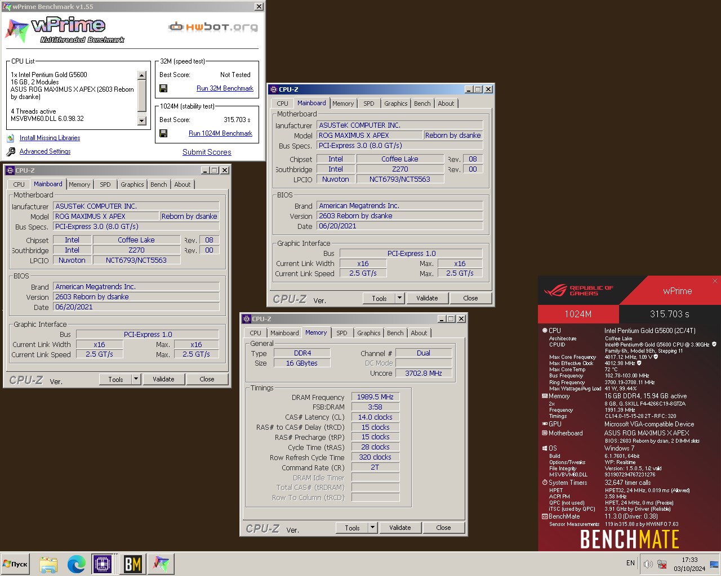Click the Republic of Gamers logo
721x576 pixels.
[578, 291]
